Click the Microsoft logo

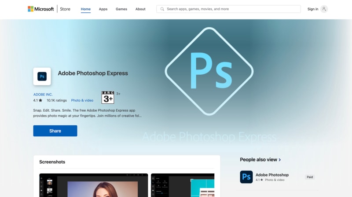(40, 9)
